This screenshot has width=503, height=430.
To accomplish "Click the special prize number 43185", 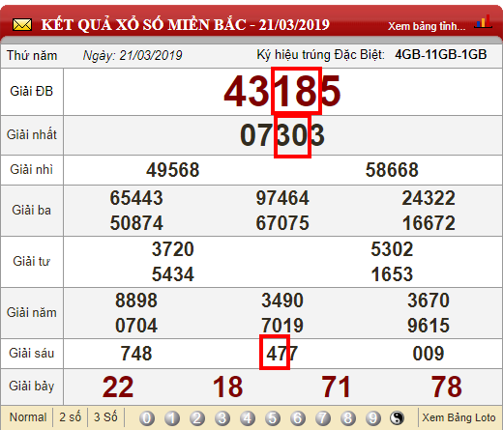I will pos(282,92).
